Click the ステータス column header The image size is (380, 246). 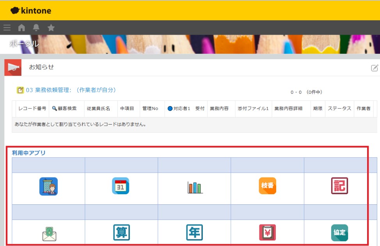point(339,109)
